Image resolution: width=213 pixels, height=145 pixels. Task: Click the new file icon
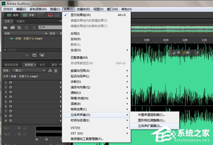pyautogui.click(x=20, y=28)
